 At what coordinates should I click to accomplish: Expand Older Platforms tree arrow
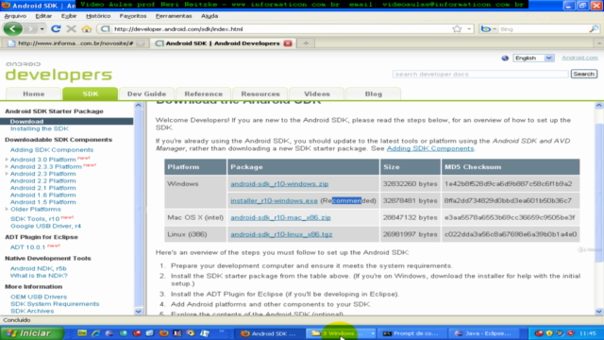coord(7,209)
